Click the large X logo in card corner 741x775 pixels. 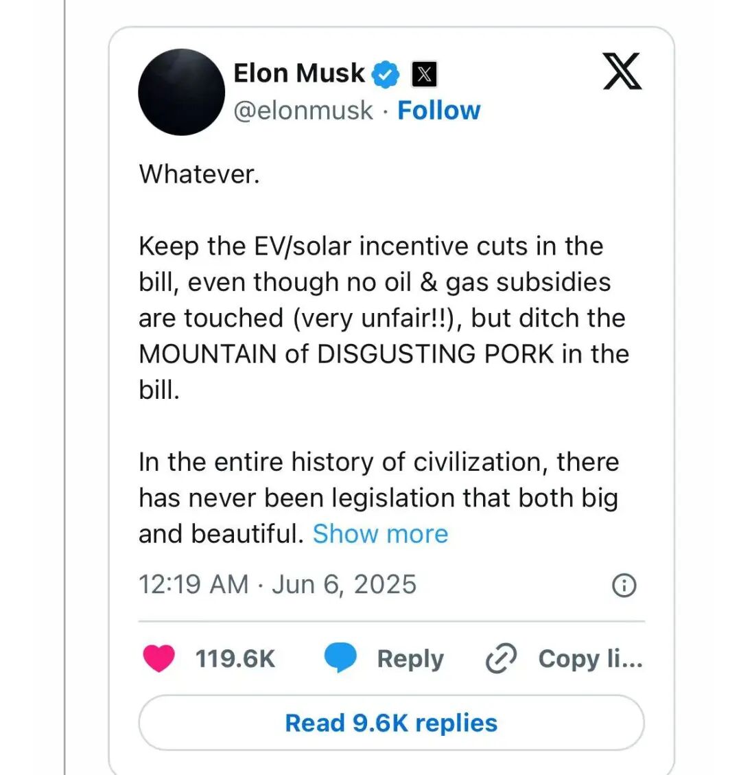[622, 71]
